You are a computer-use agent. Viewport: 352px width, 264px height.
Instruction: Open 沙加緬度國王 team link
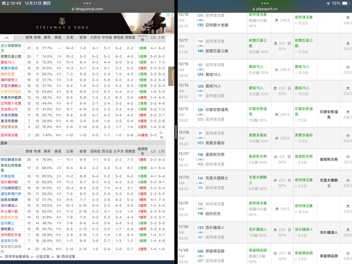coord(11,188)
